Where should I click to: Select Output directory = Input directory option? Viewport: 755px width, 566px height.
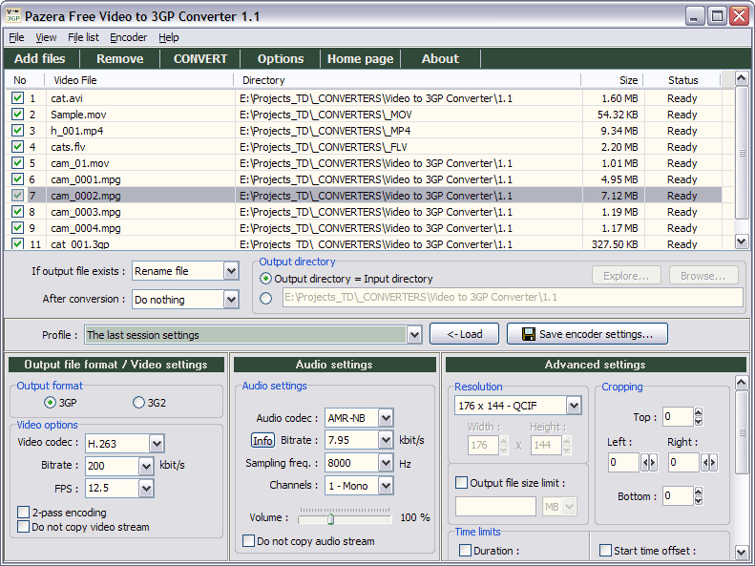coord(265,279)
